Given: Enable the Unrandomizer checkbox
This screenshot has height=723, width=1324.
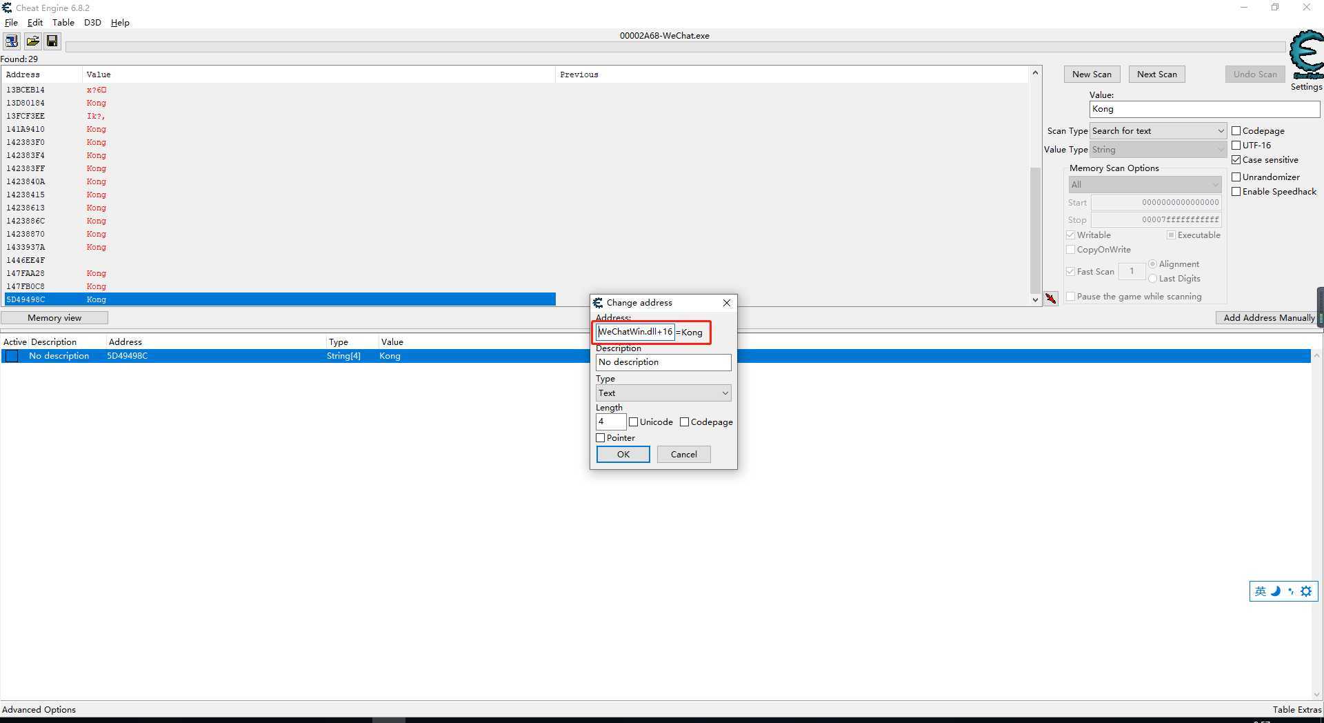Looking at the screenshot, I should (1236, 177).
